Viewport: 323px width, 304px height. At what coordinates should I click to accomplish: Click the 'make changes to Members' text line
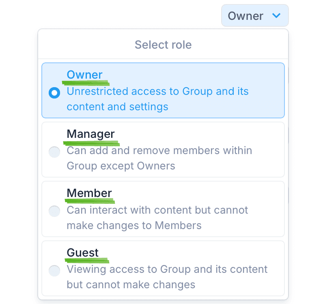coord(134,225)
